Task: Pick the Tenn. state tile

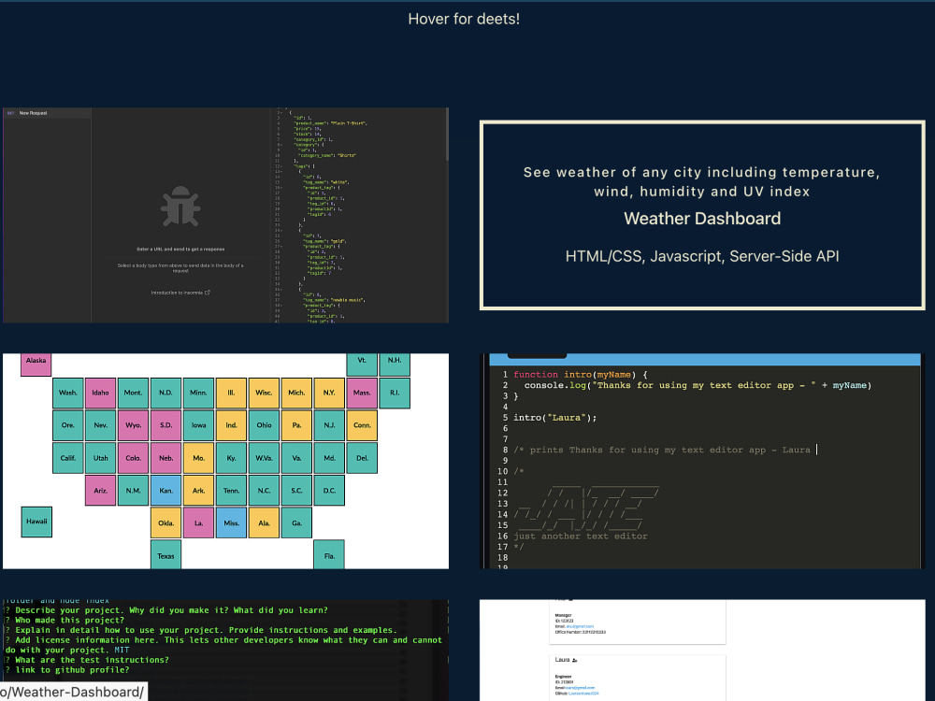Action: coord(231,491)
